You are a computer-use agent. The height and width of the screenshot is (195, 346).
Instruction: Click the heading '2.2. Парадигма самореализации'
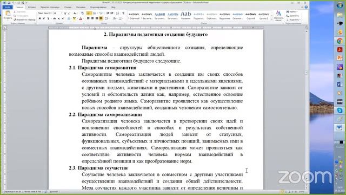(x=105, y=114)
